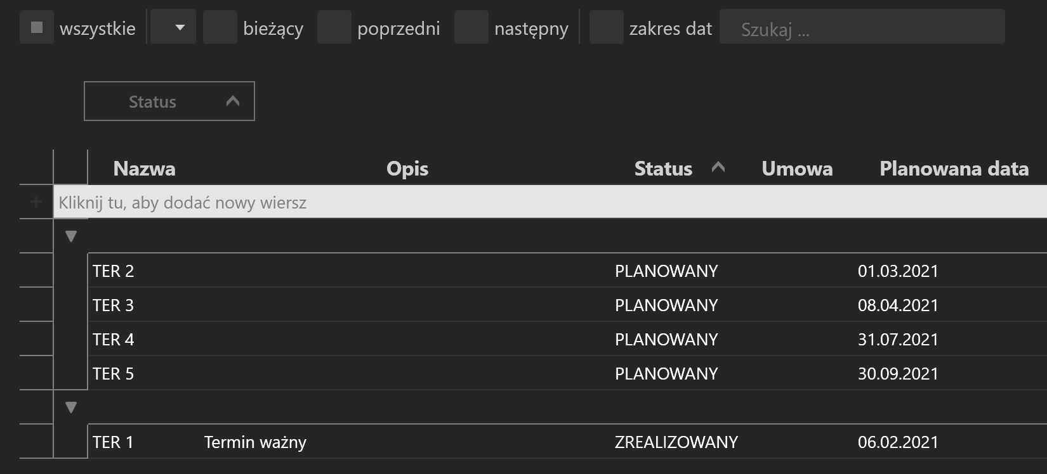Sort by the Opis column header

(407, 169)
